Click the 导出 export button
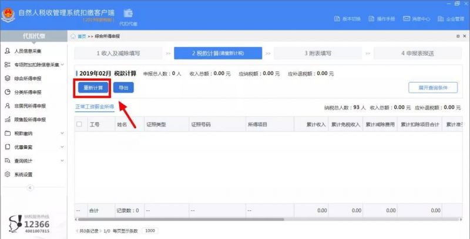Viewport: 470px width, 239px height. point(123,87)
